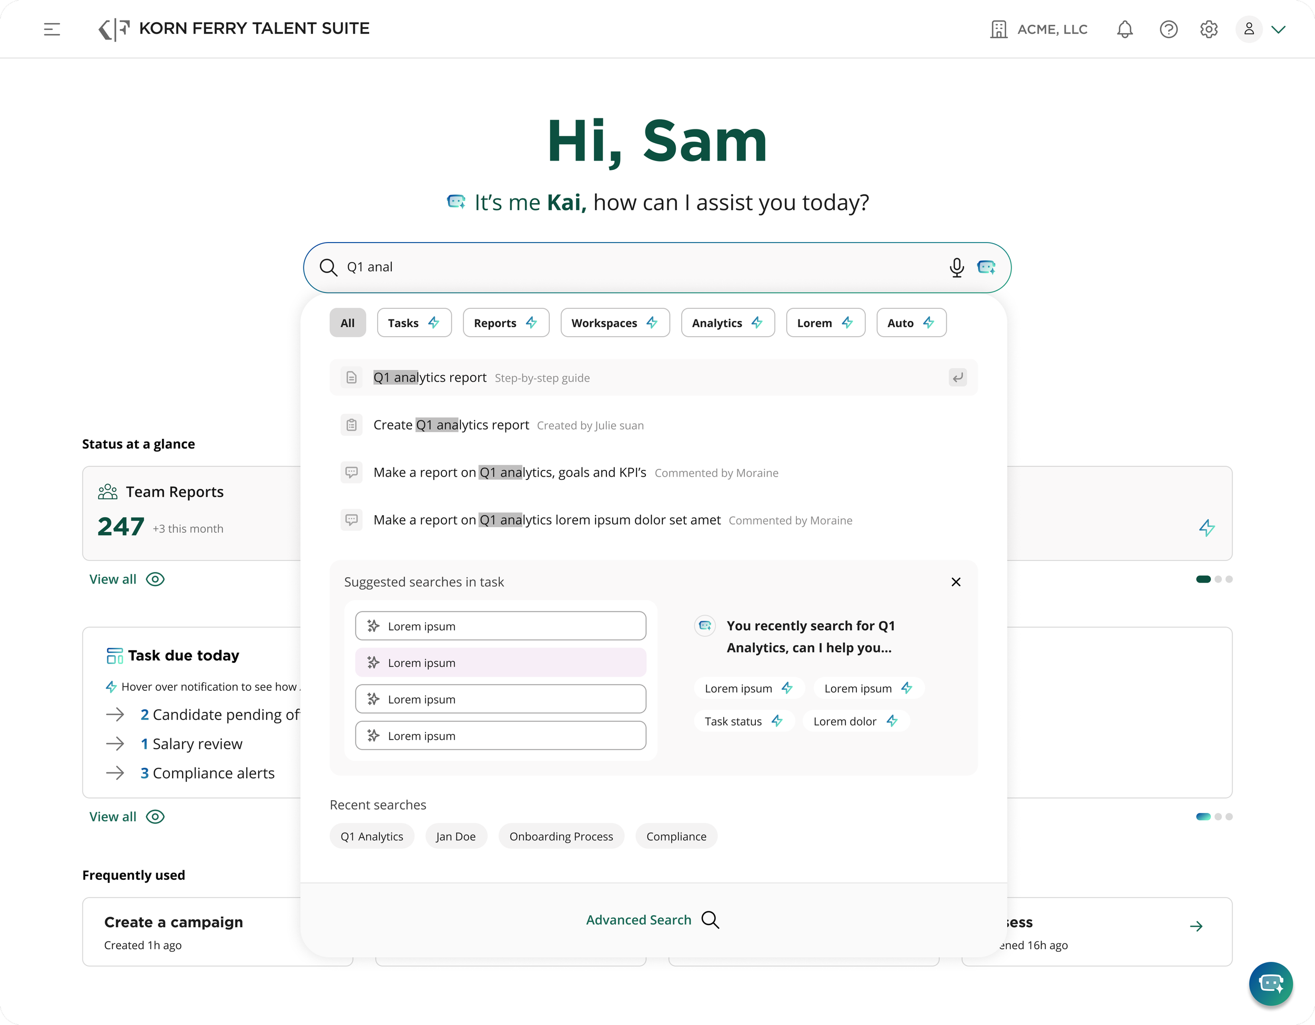Open the help question mark icon
This screenshot has height=1025, width=1315.
[x=1168, y=29]
